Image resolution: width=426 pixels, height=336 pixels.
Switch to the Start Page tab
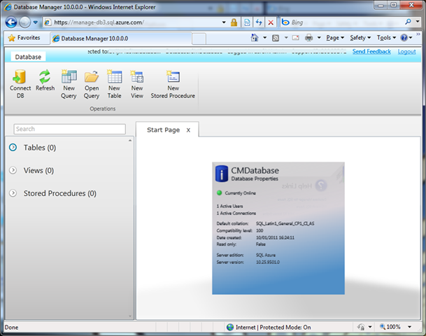coord(163,130)
